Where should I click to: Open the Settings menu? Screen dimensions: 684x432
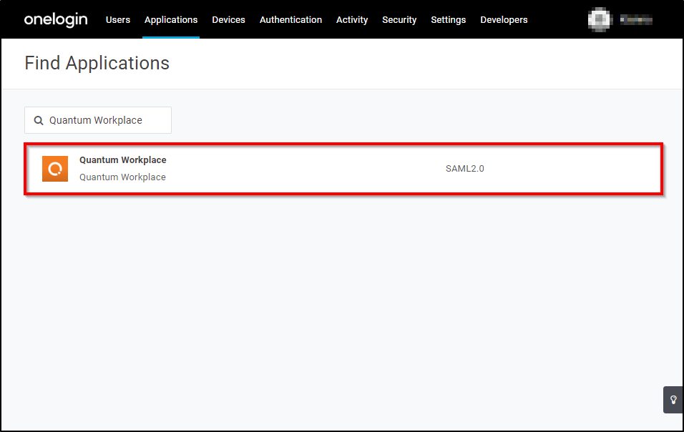[x=448, y=19]
